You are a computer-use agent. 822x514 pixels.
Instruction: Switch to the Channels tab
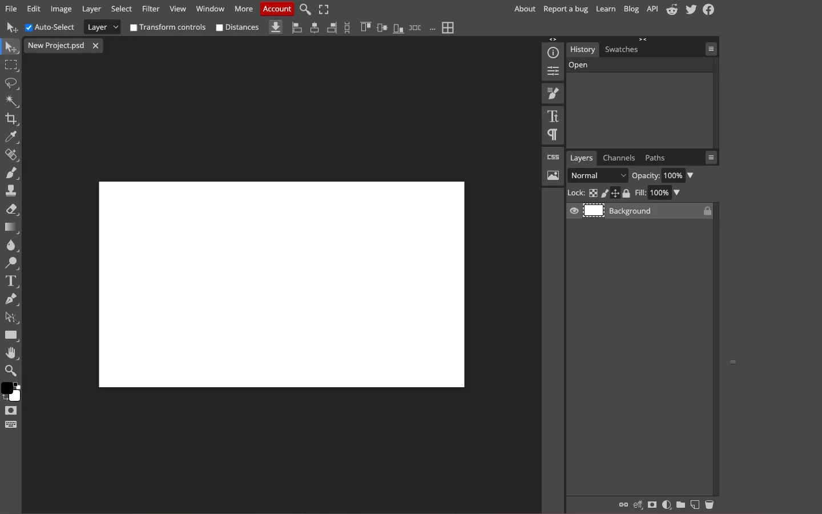619,158
